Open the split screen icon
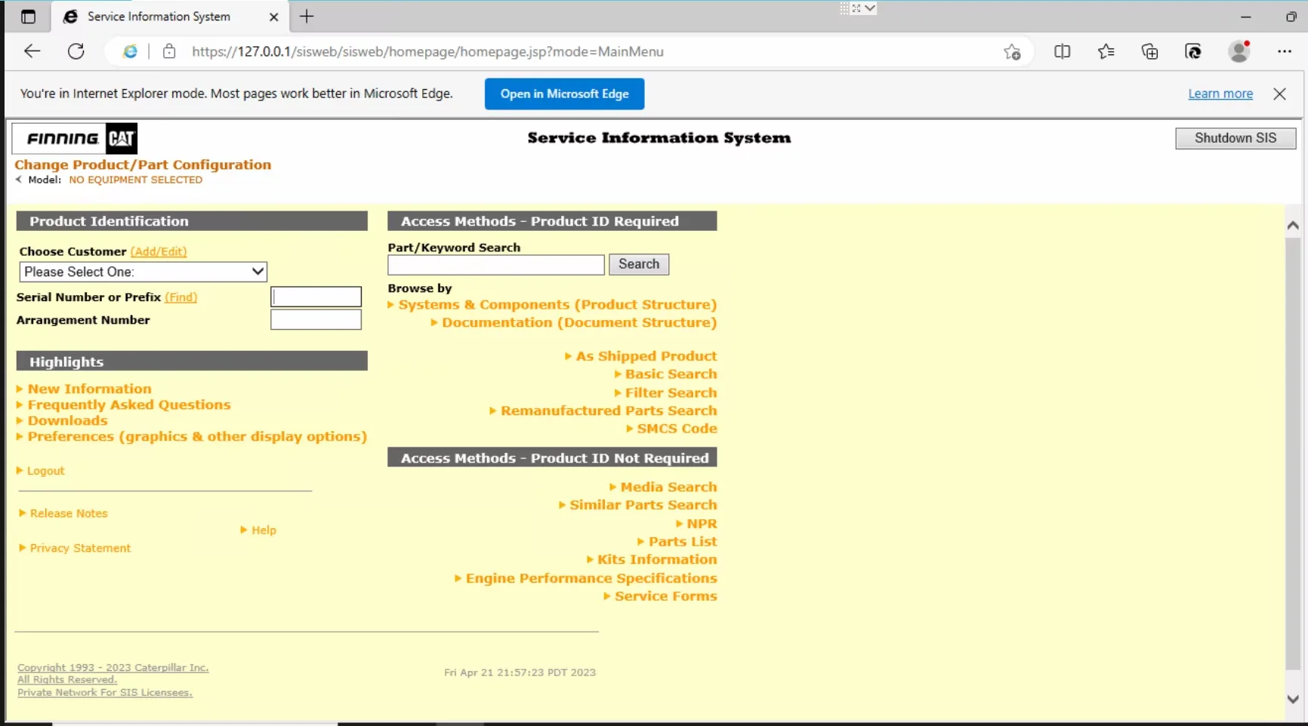Image resolution: width=1308 pixels, height=726 pixels. [x=1062, y=51]
